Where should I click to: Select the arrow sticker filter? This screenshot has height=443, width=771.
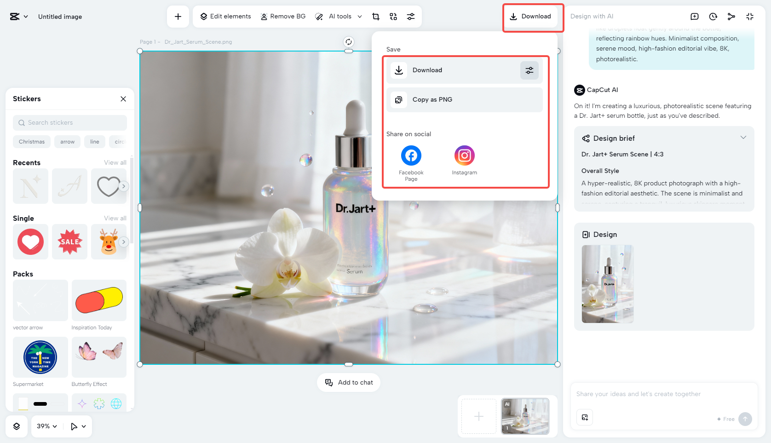pyautogui.click(x=67, y=142)
